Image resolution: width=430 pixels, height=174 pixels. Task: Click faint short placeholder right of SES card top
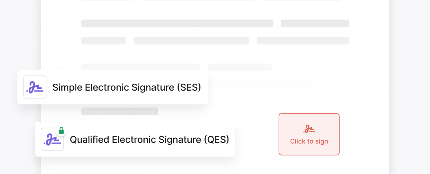click(239, 67)
